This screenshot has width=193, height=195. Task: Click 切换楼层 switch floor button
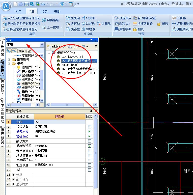(x=50, y=20)
